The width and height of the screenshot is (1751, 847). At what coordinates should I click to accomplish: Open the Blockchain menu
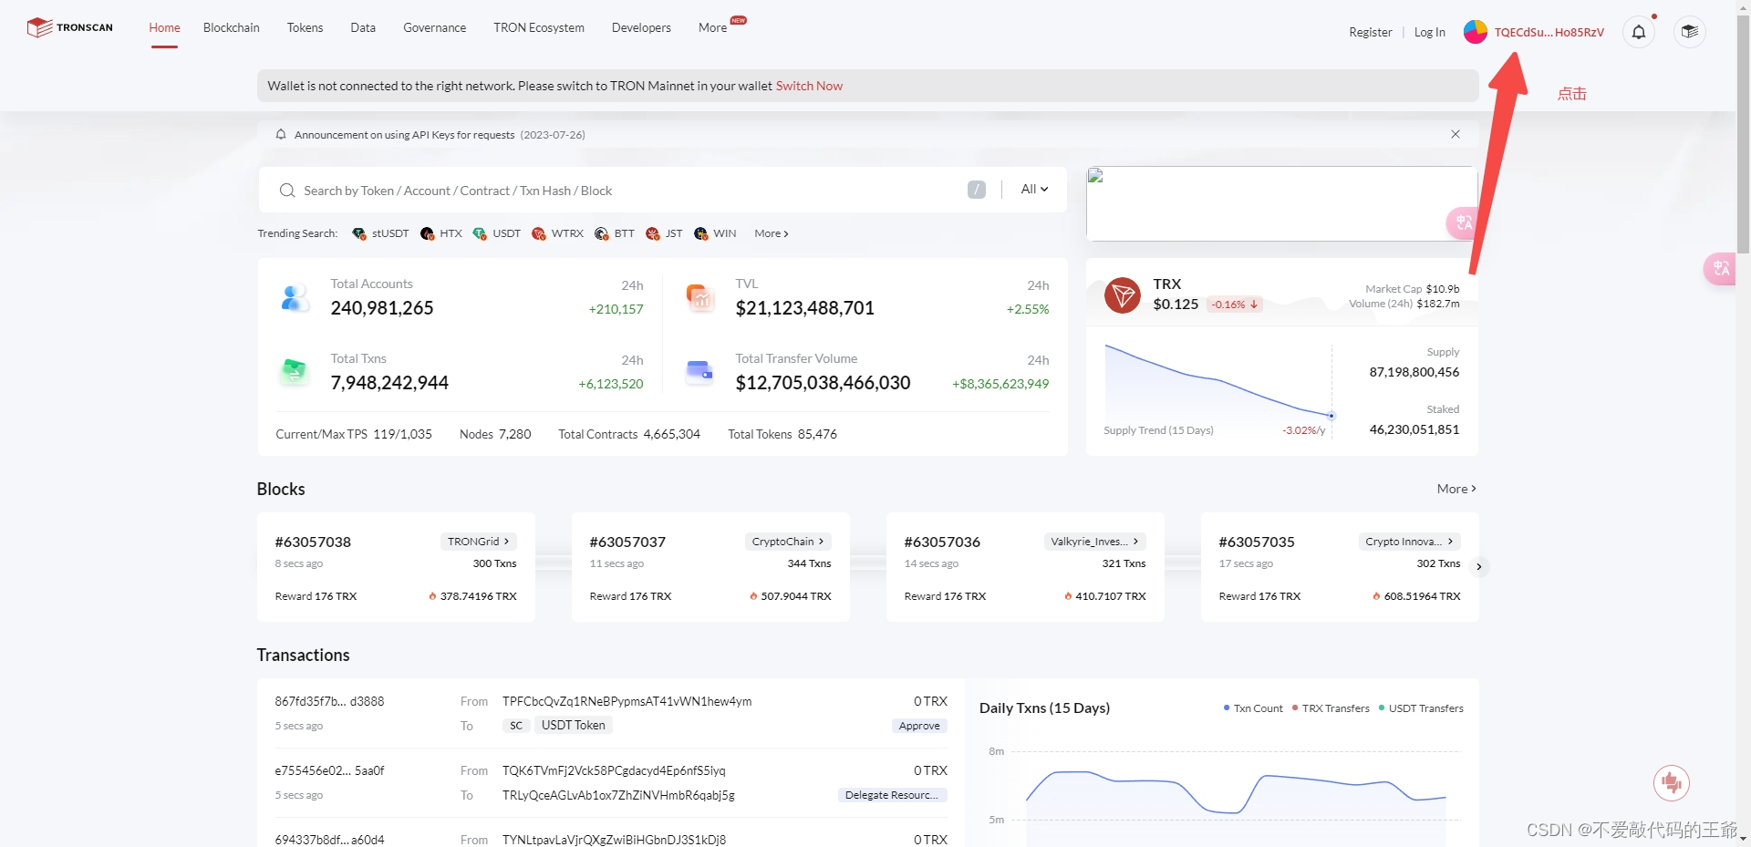click(x=232, y=28)
